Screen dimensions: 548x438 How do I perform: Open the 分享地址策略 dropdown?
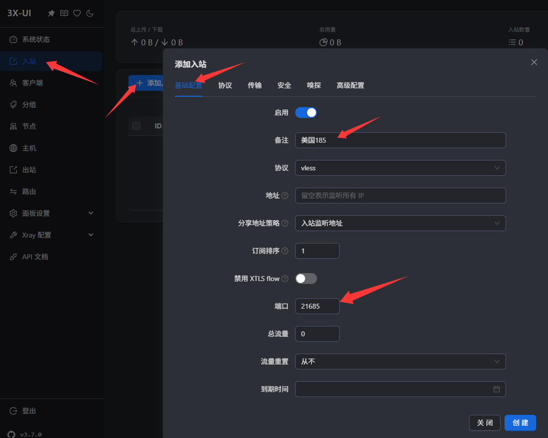[400, 223]
